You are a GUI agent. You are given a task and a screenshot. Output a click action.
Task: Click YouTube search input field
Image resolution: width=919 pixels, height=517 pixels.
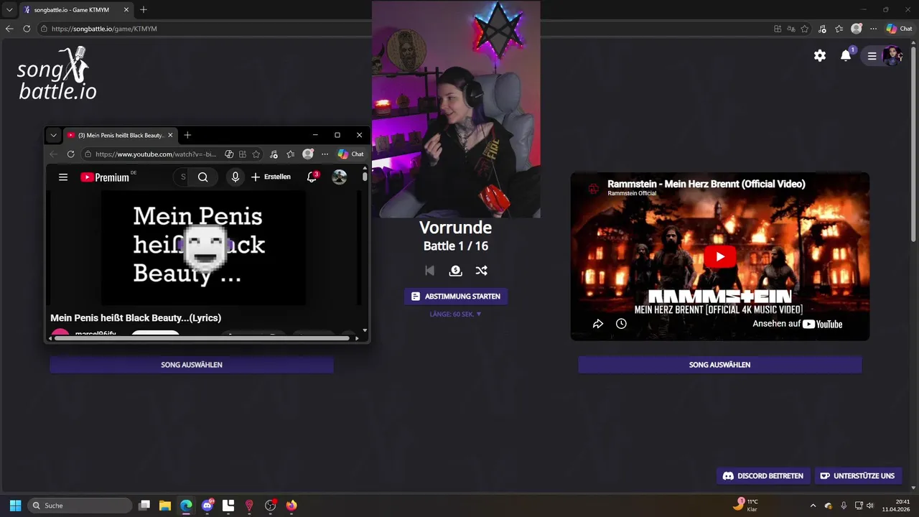[182, 177]
